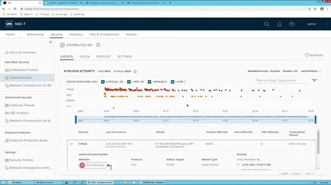
Task: Open the Windows Start button
Action: (3, 182)
